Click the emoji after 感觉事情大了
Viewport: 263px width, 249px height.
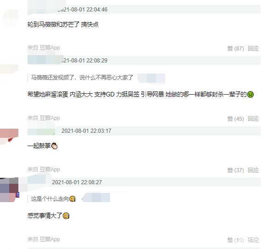tap(66, 216)
